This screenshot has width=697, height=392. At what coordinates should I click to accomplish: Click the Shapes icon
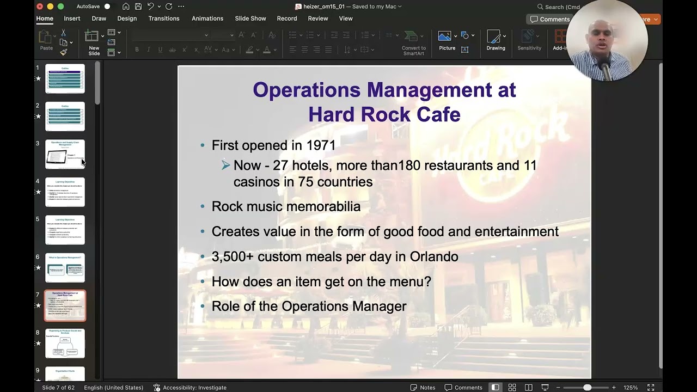tap(464, 35)
